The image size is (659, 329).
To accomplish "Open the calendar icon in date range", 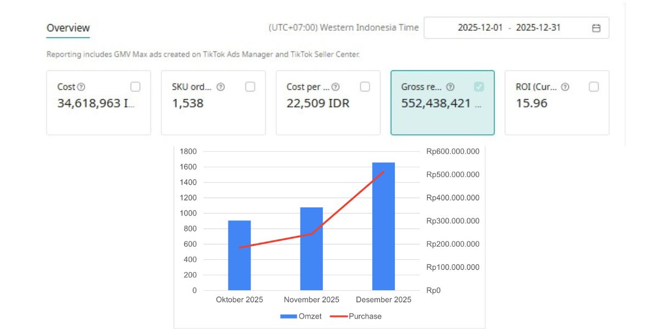I will click(x=596, y=28).
